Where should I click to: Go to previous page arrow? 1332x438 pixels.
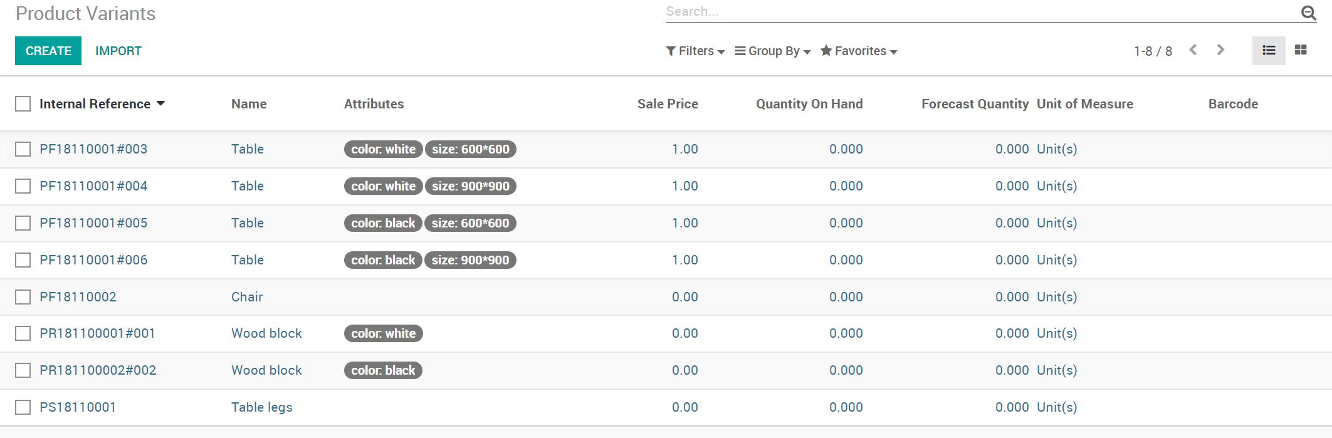[x=1193, y=50]
